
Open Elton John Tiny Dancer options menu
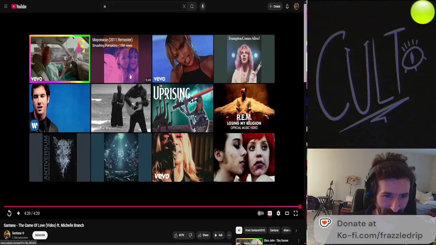coord(299,241)
